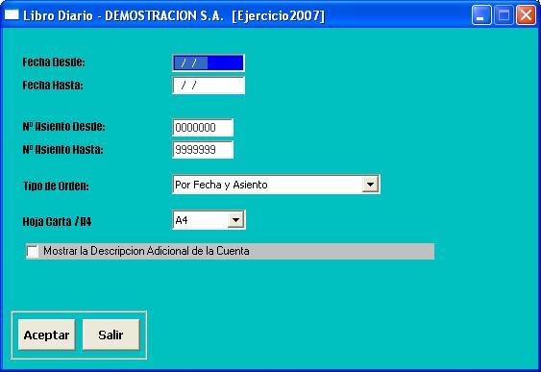Click the window icon in the title bar
Viewport: 541px width, 372px height.
point(12,15)
